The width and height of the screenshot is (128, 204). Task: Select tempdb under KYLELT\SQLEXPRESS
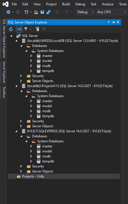coord(48,161)
